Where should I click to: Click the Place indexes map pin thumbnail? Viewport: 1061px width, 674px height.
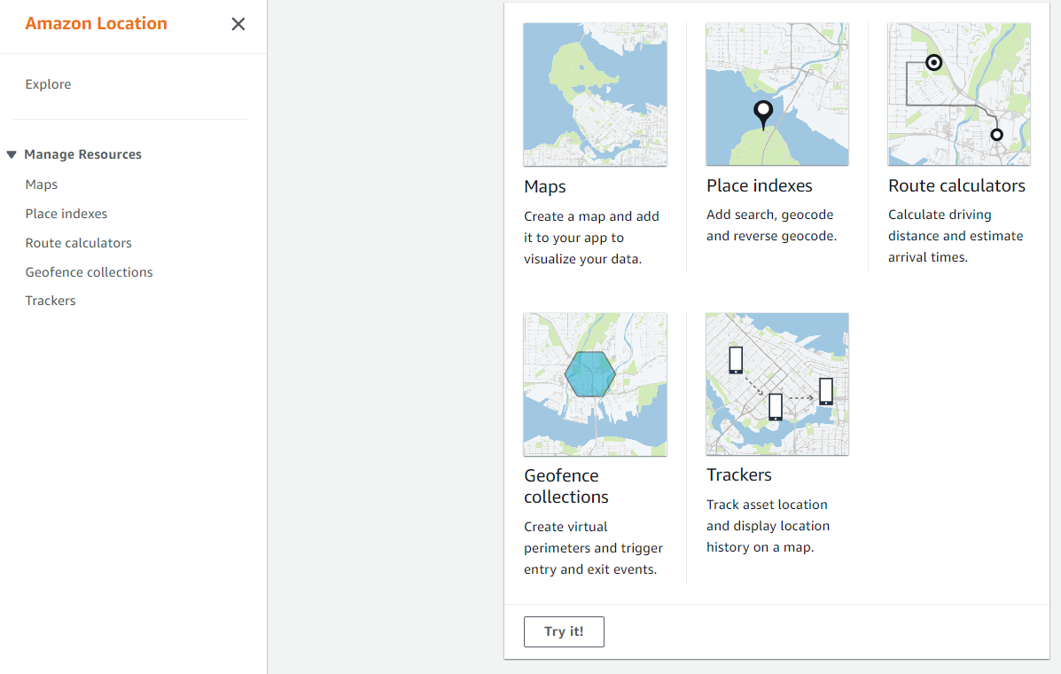(x=776, y=94)
